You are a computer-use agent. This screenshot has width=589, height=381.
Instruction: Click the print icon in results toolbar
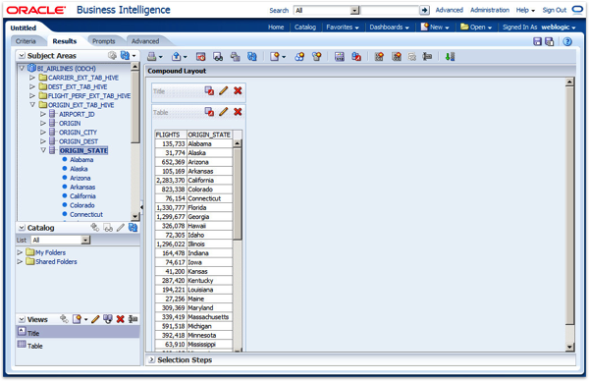(152, 56)
